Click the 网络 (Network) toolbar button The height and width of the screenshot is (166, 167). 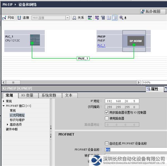[x=8, y=18]
